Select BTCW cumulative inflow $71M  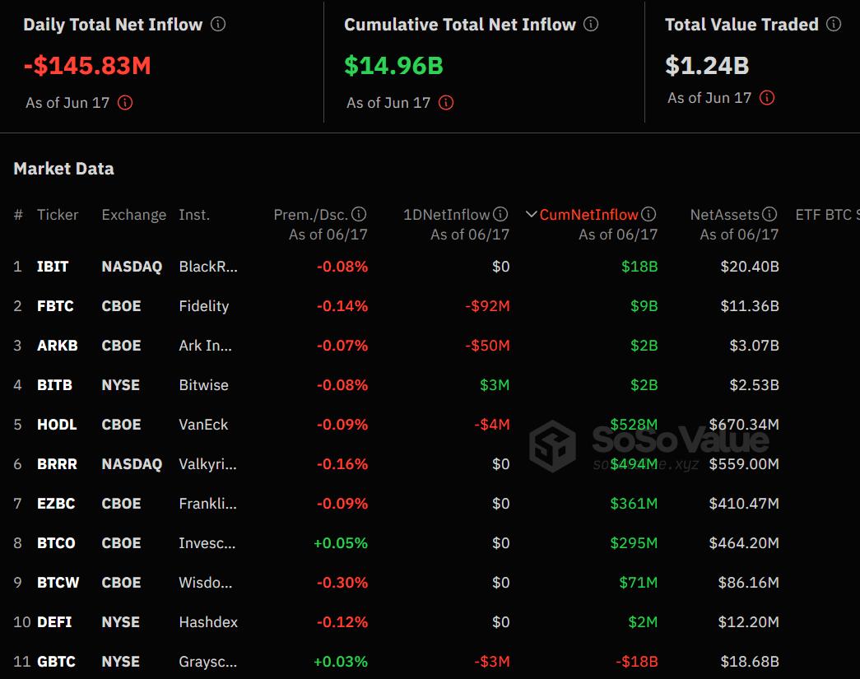coord(639,583)
